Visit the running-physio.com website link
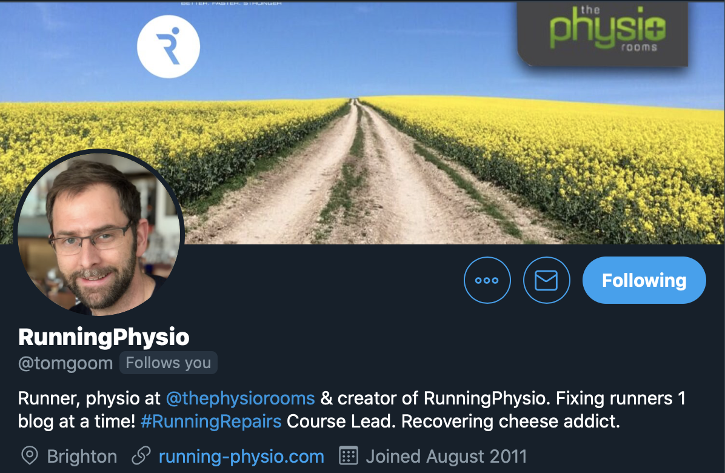This screenshot has height=473, width=725. (x=241, y=457)
